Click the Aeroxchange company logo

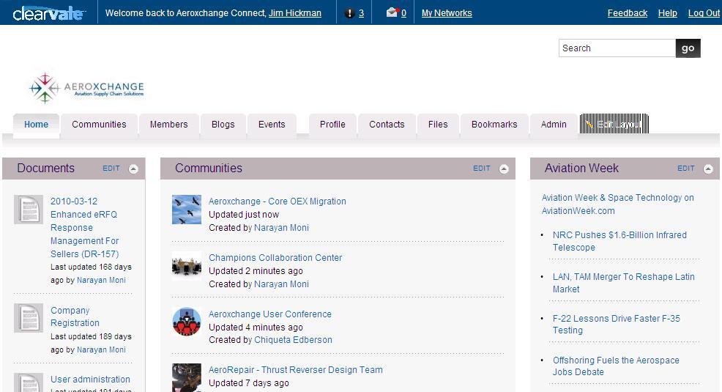click(87, 87)
